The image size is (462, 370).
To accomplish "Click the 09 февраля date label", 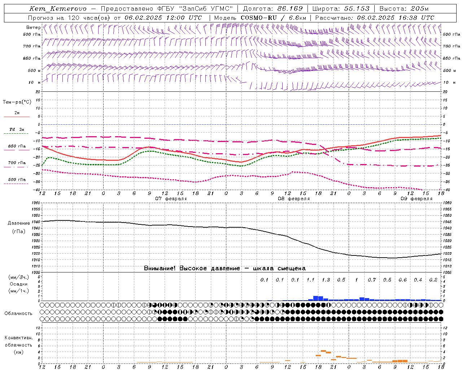I will [417, 199].
